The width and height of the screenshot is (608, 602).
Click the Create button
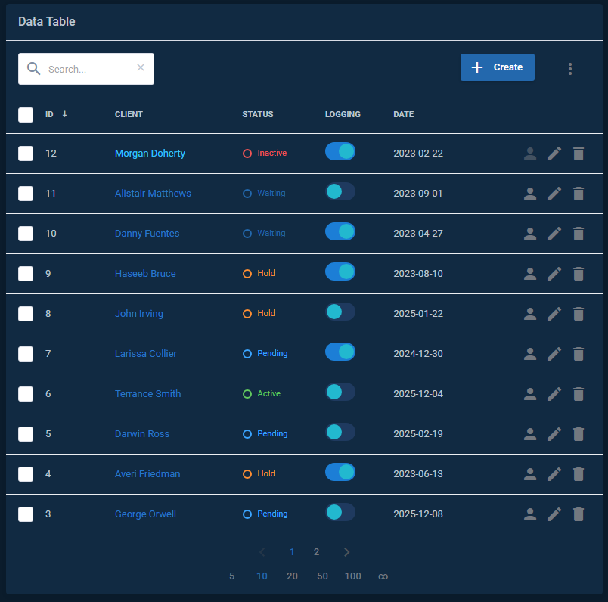(x=497, y=67)
